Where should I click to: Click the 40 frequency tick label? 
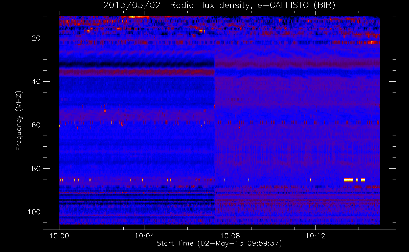(x=36, y=81)
